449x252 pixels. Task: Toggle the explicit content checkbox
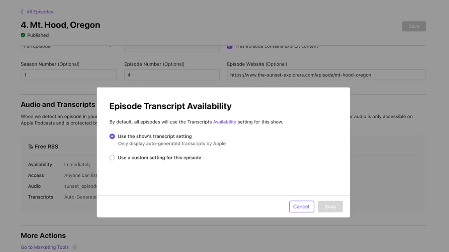(230, 46)
